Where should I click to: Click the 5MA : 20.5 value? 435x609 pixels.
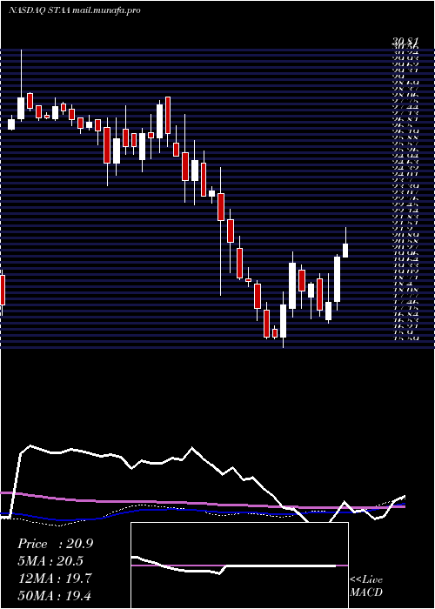point(50,561)
